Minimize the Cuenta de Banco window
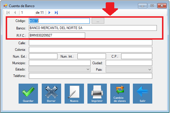 143,6
